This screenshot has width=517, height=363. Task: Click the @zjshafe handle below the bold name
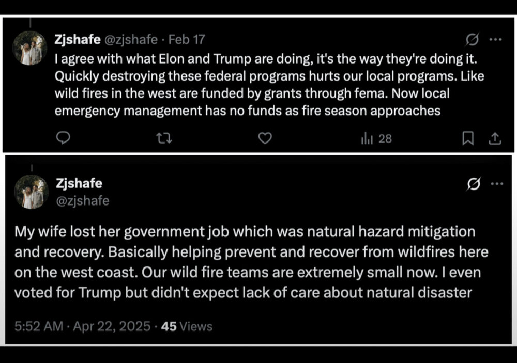[82, 200]
